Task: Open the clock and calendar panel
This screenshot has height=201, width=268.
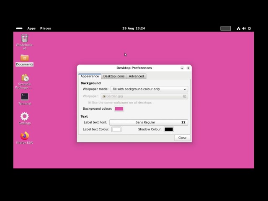Action: point(134,28)
